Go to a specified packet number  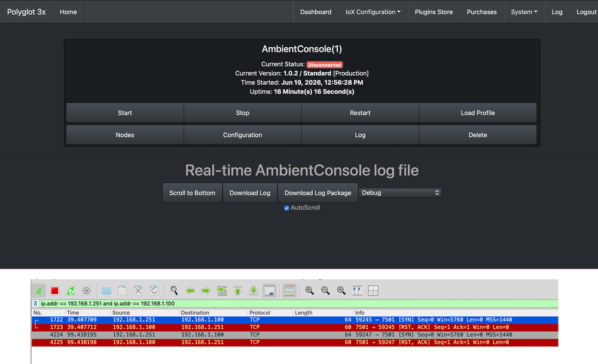point(222,291)
